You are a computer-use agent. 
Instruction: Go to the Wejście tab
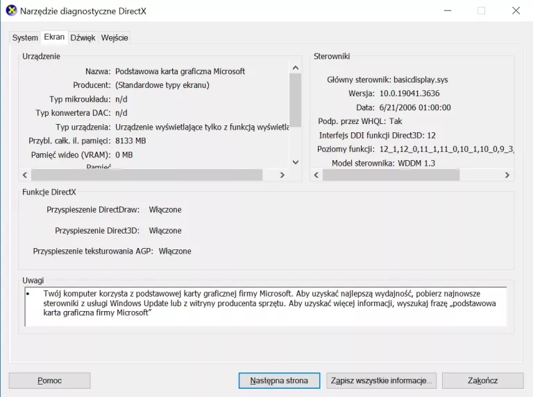point(115,37)
